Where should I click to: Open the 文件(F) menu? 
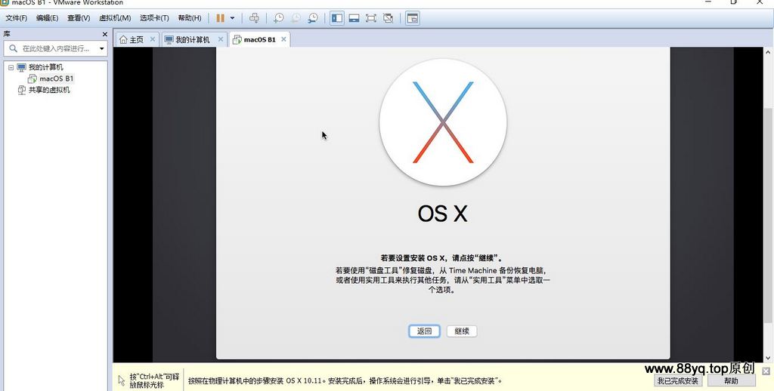coord(17,18)
